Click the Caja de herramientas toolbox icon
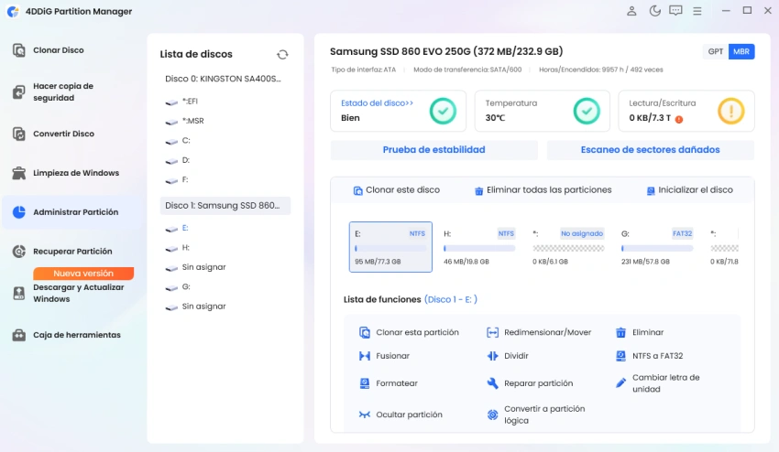Screen dimensions: 779x452 19,335
